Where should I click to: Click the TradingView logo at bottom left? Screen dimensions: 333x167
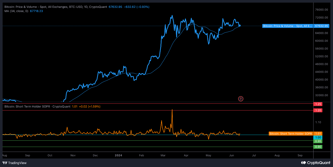(x=14, y=163)
